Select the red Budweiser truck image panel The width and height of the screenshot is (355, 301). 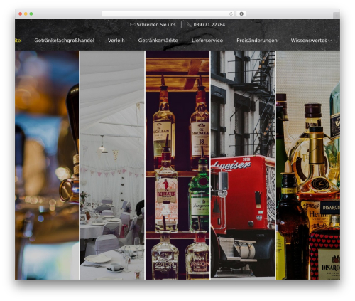(x=243, y=165)
